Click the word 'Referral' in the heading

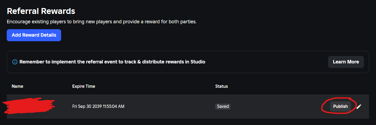22,11
